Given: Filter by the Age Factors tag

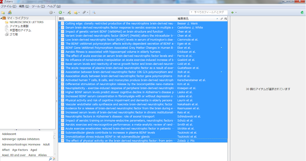Looking at the screenshot, I should (20, 150).
